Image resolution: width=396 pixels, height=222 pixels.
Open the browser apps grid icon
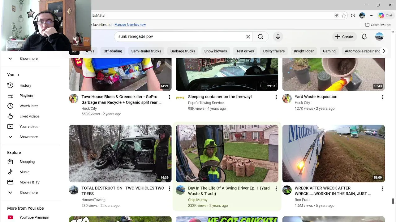click(336, 15)
